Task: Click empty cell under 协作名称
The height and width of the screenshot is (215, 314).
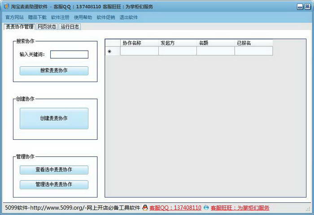Action: click(140, 51)
